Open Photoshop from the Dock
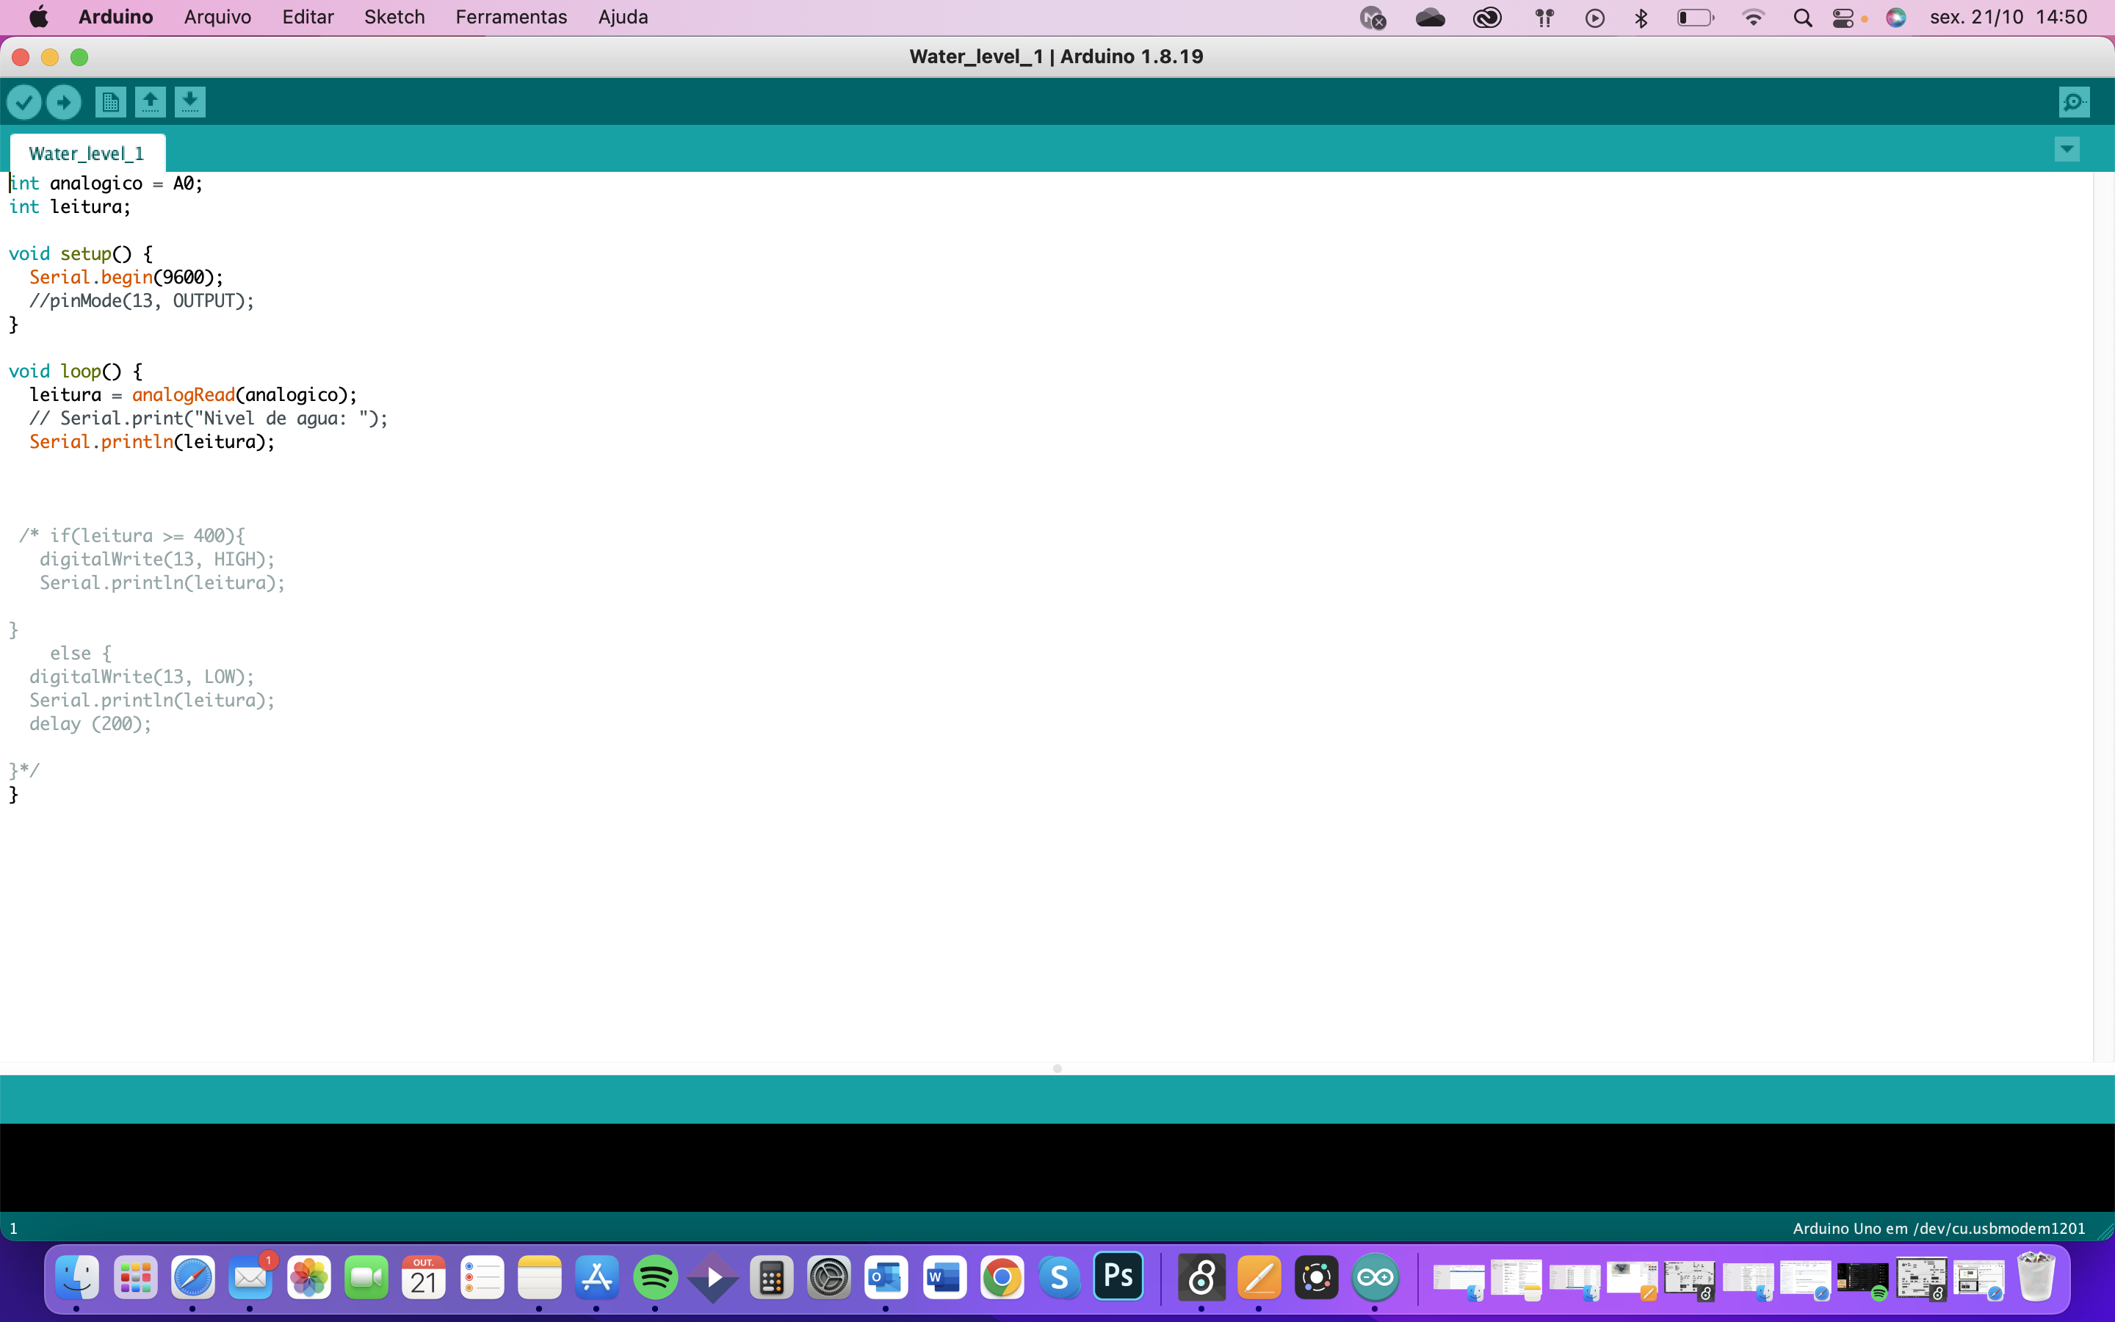The height and width of the screenshot is (1322, 2115). [x=1118, y=1276]
